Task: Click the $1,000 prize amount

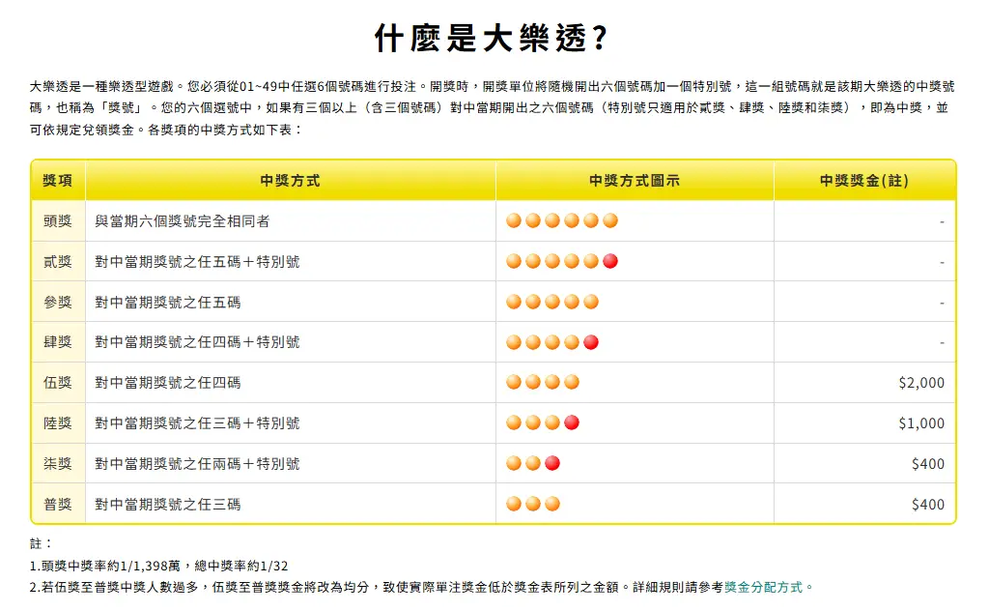Action: click(921, 423)
